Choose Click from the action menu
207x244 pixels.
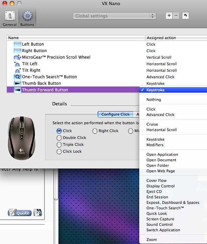coord(173,109)
